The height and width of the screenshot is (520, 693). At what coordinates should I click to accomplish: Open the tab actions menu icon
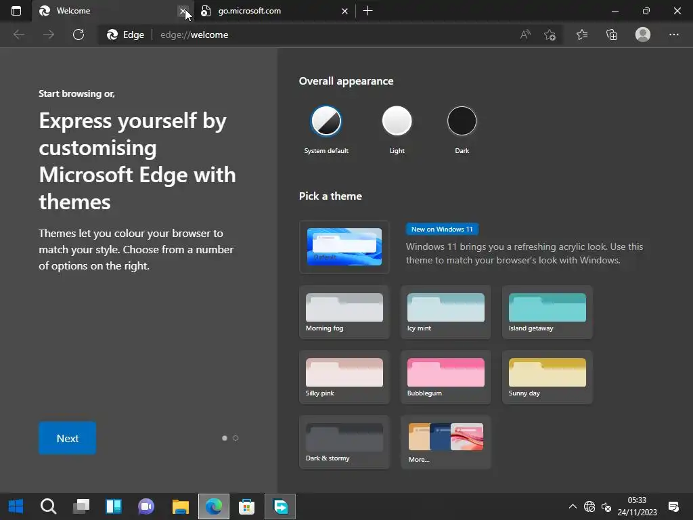pos(16,11)
